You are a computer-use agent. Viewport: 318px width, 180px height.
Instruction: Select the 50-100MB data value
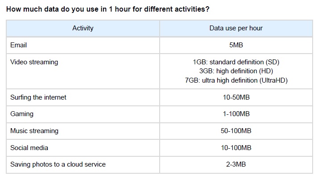(236, 131)
